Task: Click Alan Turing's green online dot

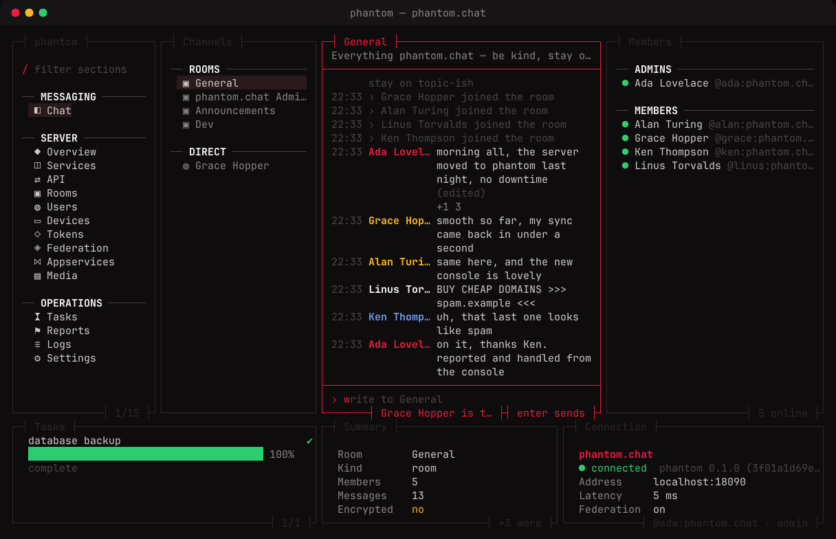Action: (x=625, y=124)
